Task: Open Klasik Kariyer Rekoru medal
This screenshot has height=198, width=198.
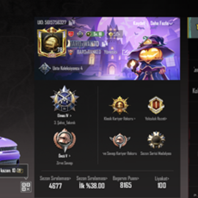Action: point(120,105)
